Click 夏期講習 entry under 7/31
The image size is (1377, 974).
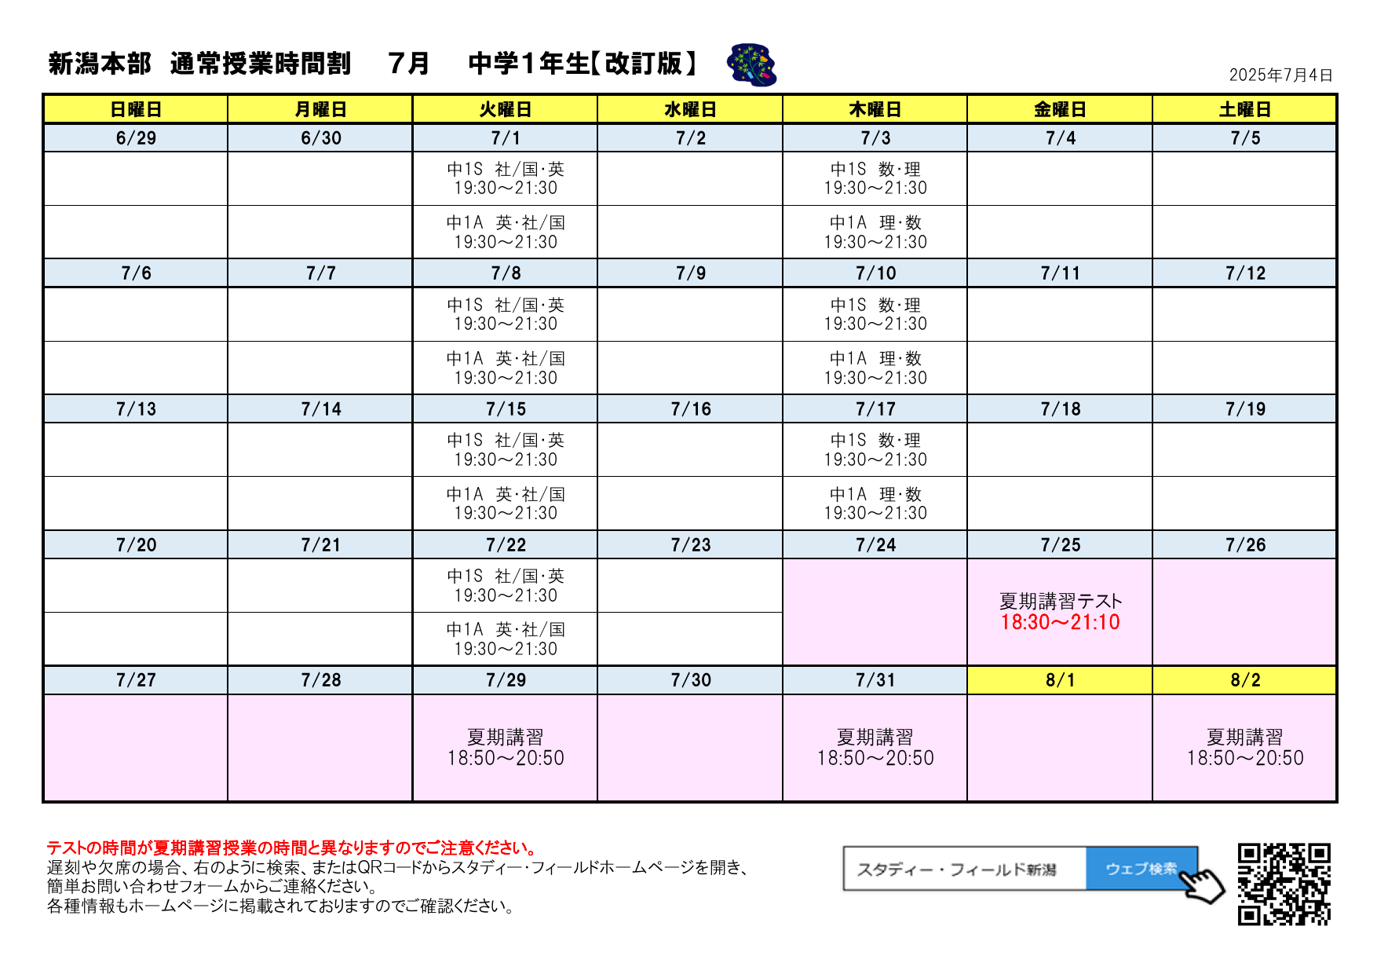tap(875, 748)
